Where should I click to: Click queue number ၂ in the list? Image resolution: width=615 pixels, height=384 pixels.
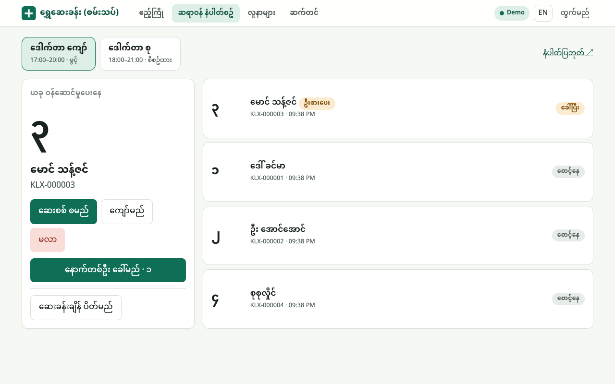(x=216, y=237)
